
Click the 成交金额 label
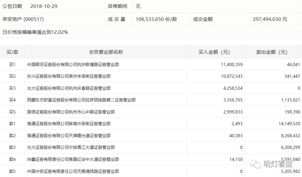(203, 19)
